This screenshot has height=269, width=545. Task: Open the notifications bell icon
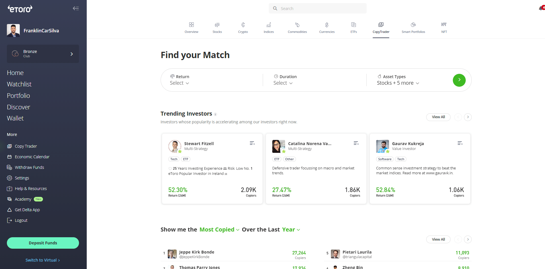(542, 8)
